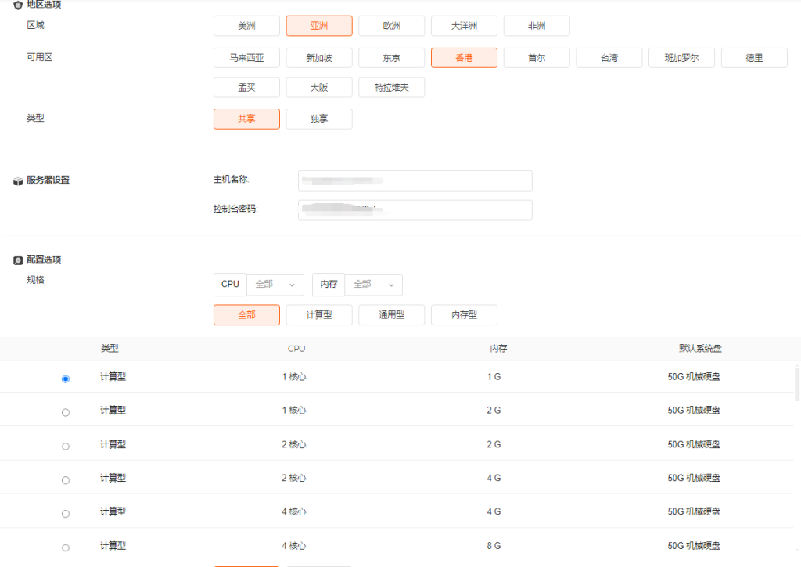801x567 pixels.
Task: Click the 地区选项 shield icon
Action: pos(18,5)
